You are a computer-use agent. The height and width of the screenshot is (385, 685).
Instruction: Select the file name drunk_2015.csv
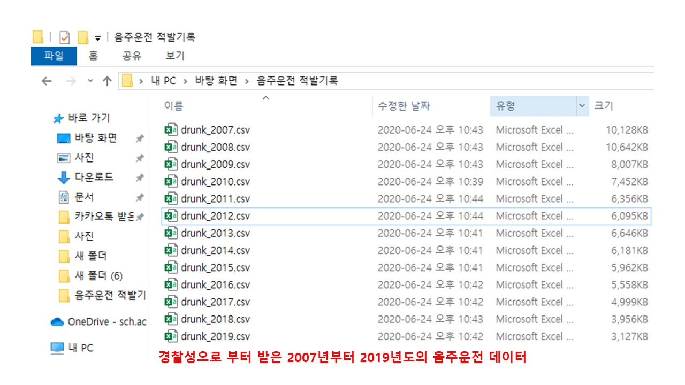click(x=215, y=267)
